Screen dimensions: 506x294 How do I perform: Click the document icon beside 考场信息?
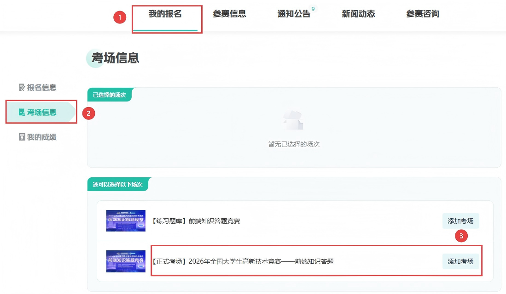click(22, 112)
